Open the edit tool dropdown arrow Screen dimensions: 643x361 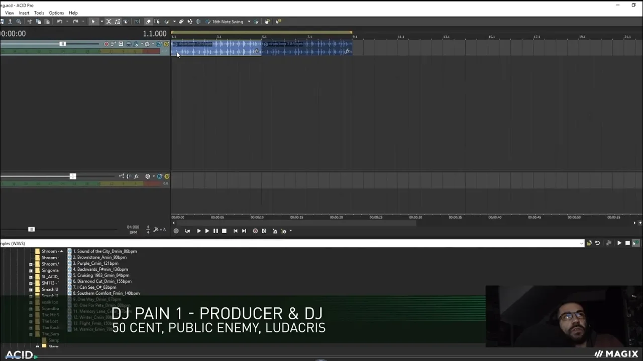tap(101, 22)
